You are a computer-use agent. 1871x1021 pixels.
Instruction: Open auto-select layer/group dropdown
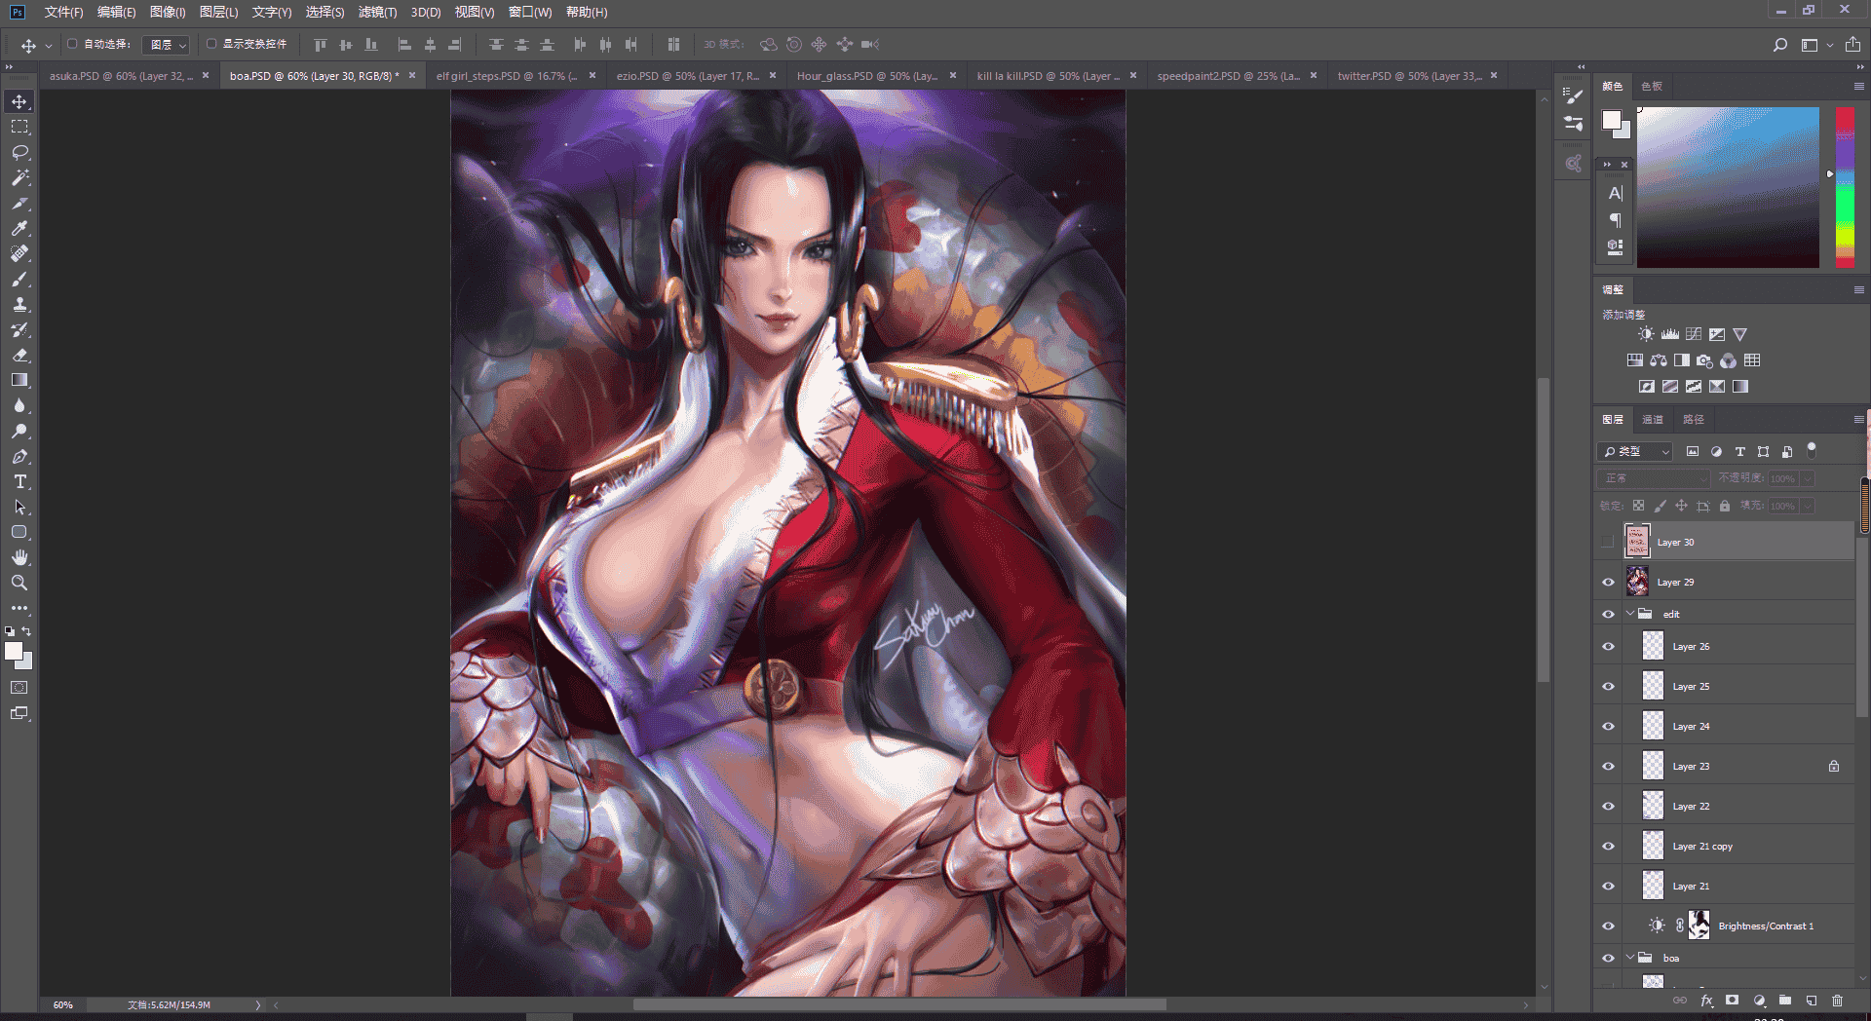pyautogui.click(x=166, y=45)
